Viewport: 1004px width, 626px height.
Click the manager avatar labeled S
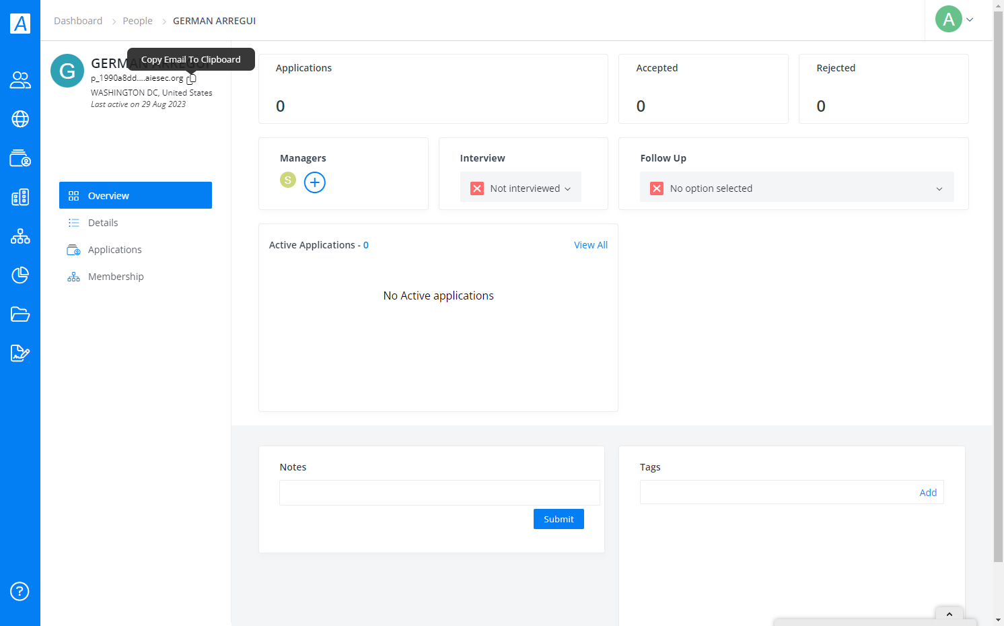[x=288, y=180]
